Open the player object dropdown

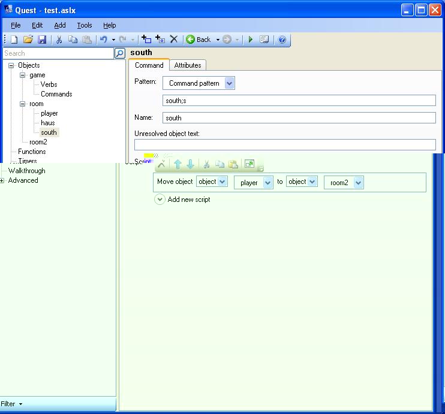pos(267,183)
